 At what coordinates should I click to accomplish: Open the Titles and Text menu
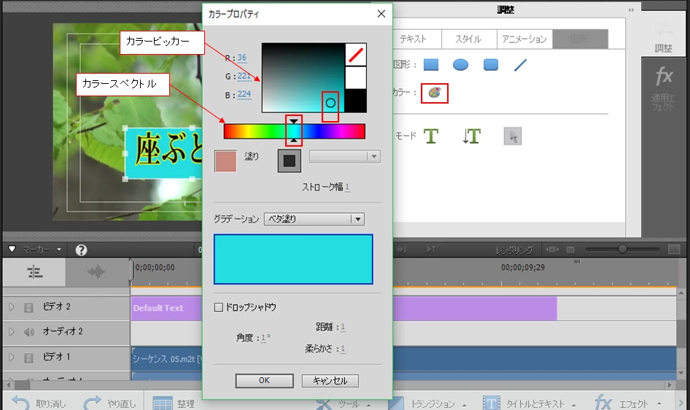pyautogui.click(x=530, y=403)
